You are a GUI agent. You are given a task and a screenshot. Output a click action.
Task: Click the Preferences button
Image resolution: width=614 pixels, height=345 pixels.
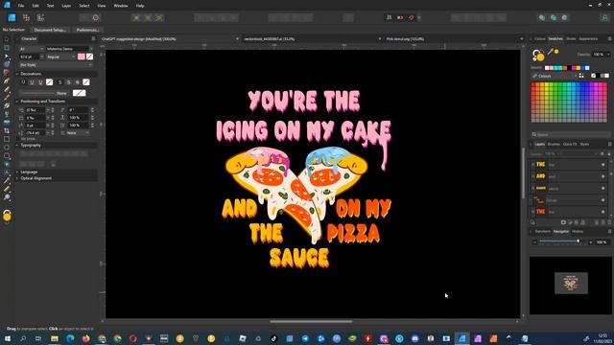pyautogui.click(x=87, y=30)
